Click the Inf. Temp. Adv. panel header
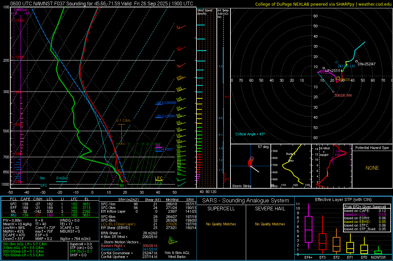 (223, 14)
